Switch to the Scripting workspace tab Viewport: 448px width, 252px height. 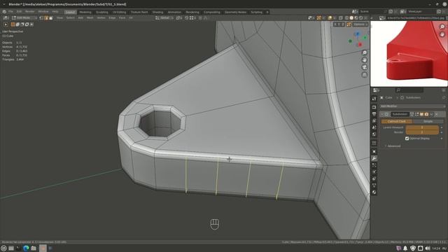(x=256, y=13)
